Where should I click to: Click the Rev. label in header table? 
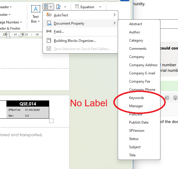click(x=11, y=116)
